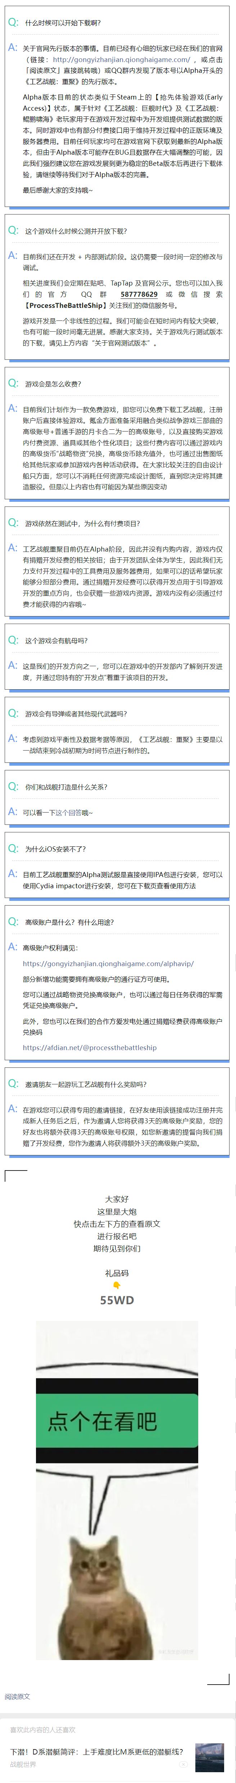Click the '战舰世界' account name under the recommendation
The height and width of the screenshot is (1783, 236).
(x=23, y=1764)
